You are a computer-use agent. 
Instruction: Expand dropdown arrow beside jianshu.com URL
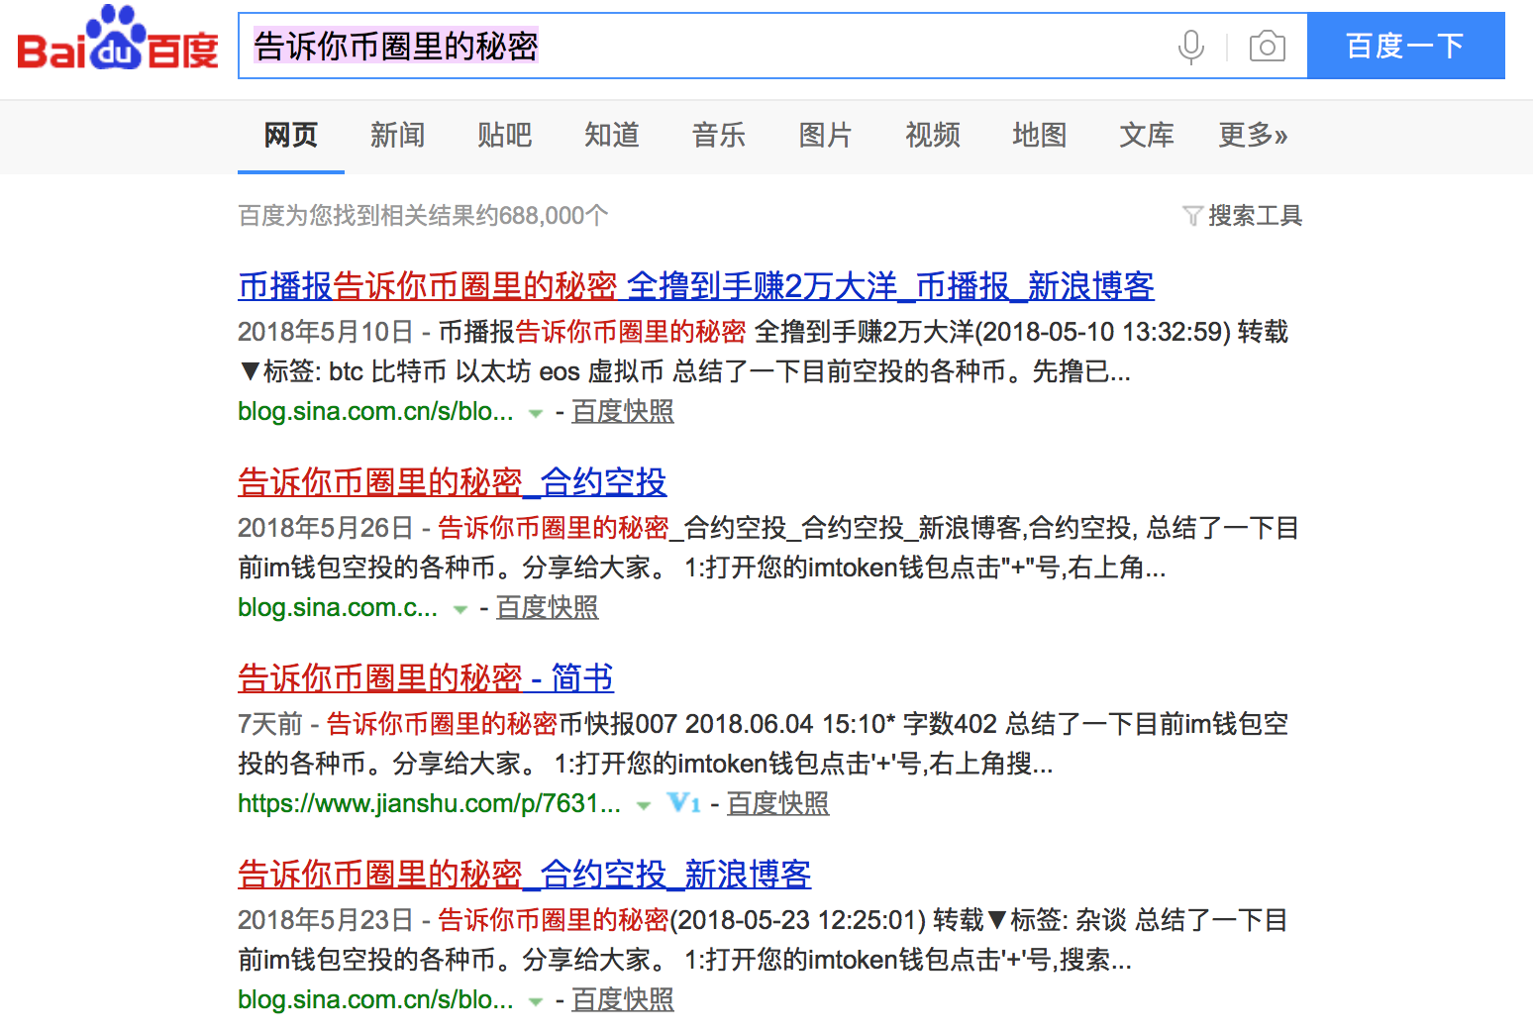pyautogui.click(x=644, y=805)
